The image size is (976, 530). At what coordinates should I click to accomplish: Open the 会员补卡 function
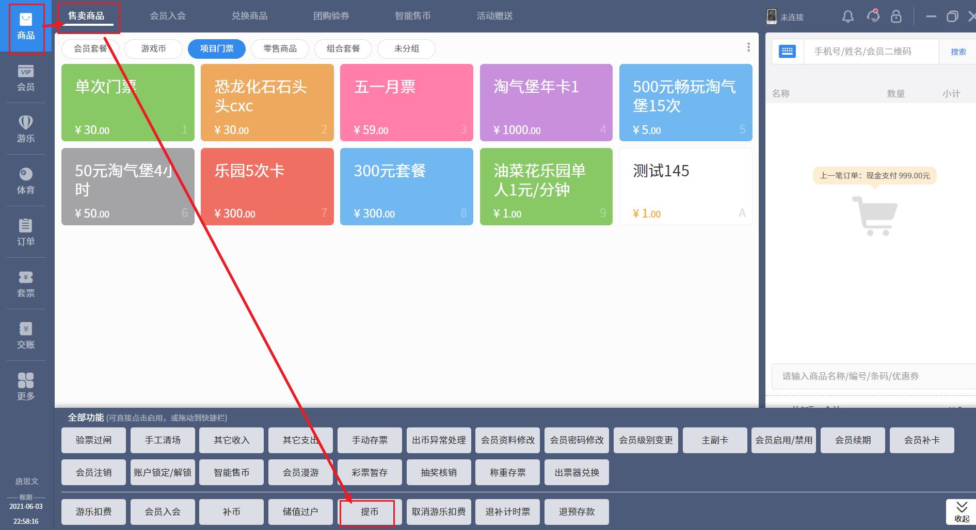click(922, 440)
